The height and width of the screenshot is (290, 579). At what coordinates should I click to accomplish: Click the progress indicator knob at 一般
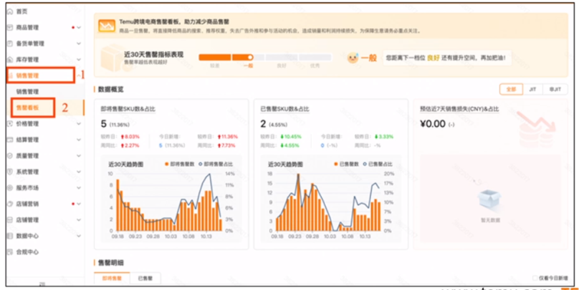250,57
